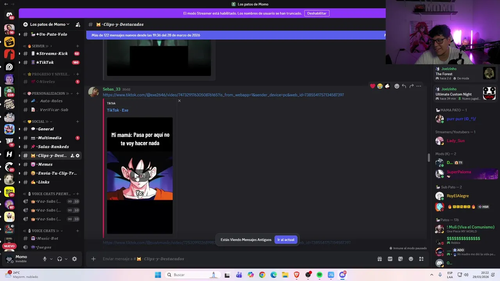Open the BON server icon
The image size is (500, 281).
[9, 192]
